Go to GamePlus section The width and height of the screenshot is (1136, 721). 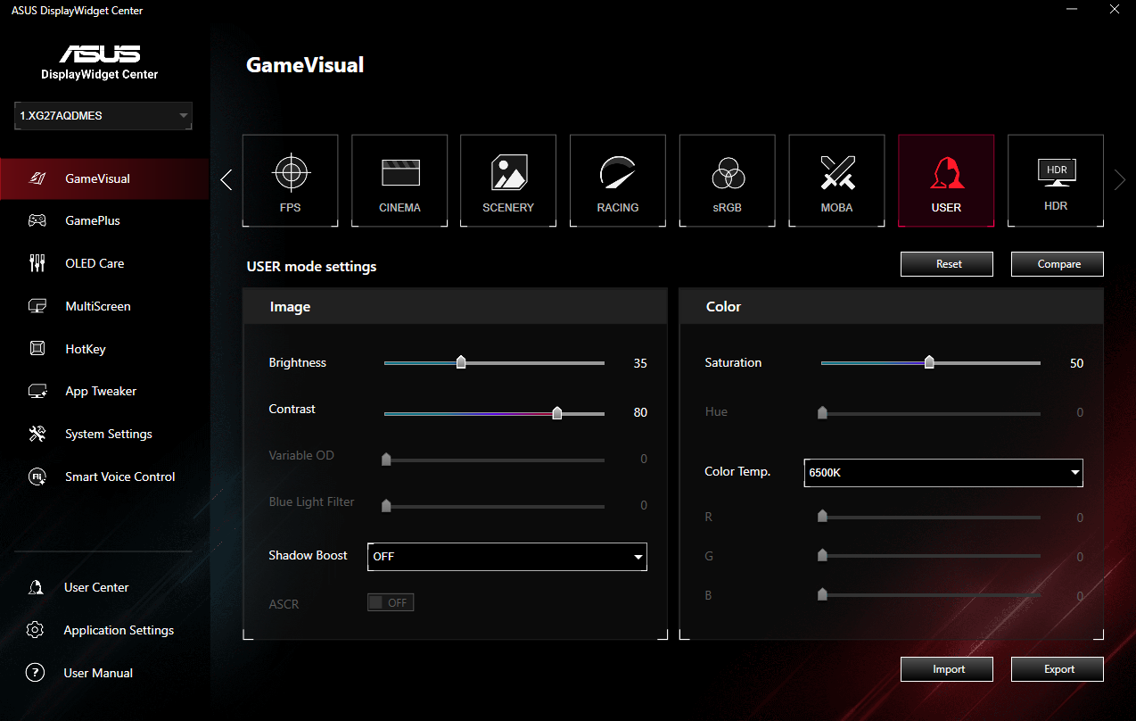93,220
